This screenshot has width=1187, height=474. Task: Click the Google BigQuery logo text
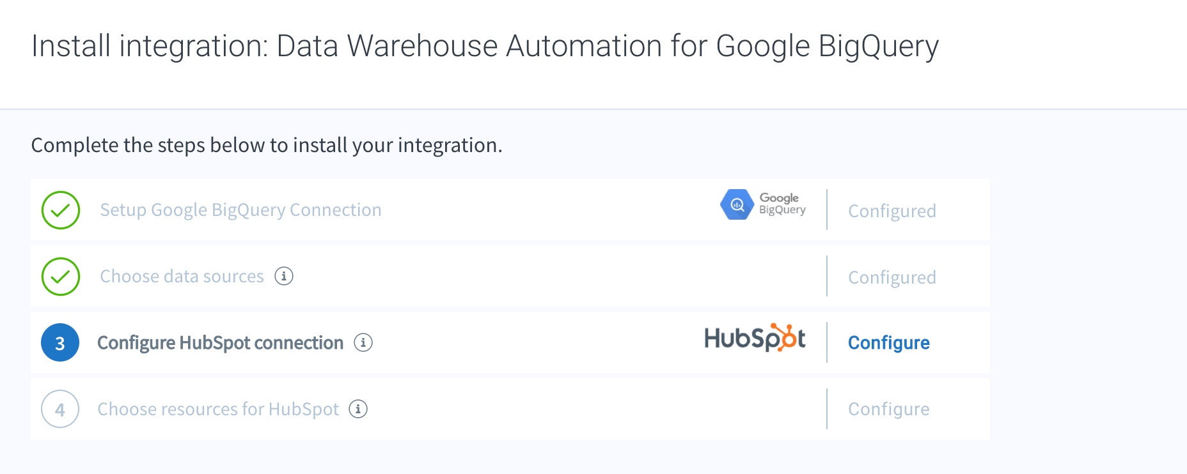point(782,204)
